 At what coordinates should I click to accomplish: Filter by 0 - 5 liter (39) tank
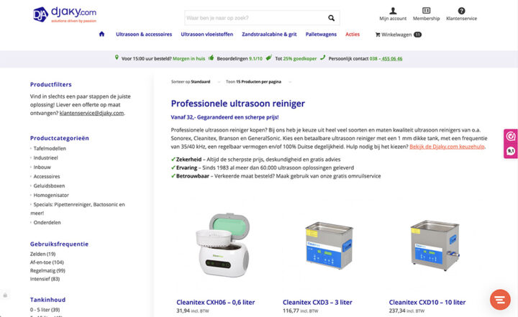coord(45,310)
